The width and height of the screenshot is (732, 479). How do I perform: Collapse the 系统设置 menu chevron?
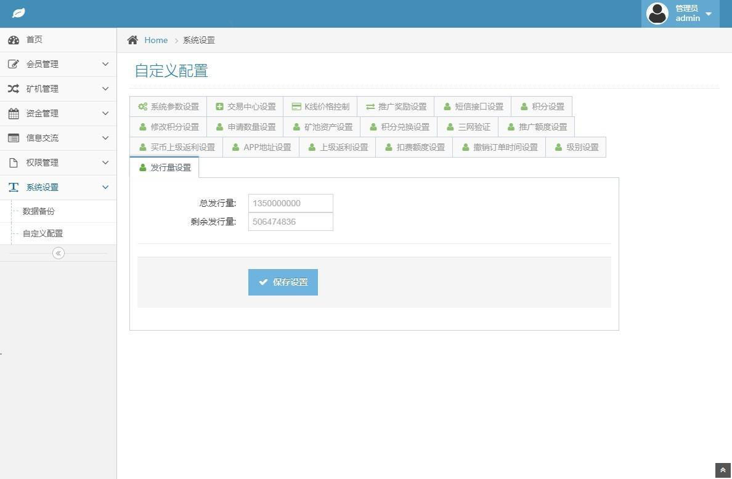click(x=105, y=187)
